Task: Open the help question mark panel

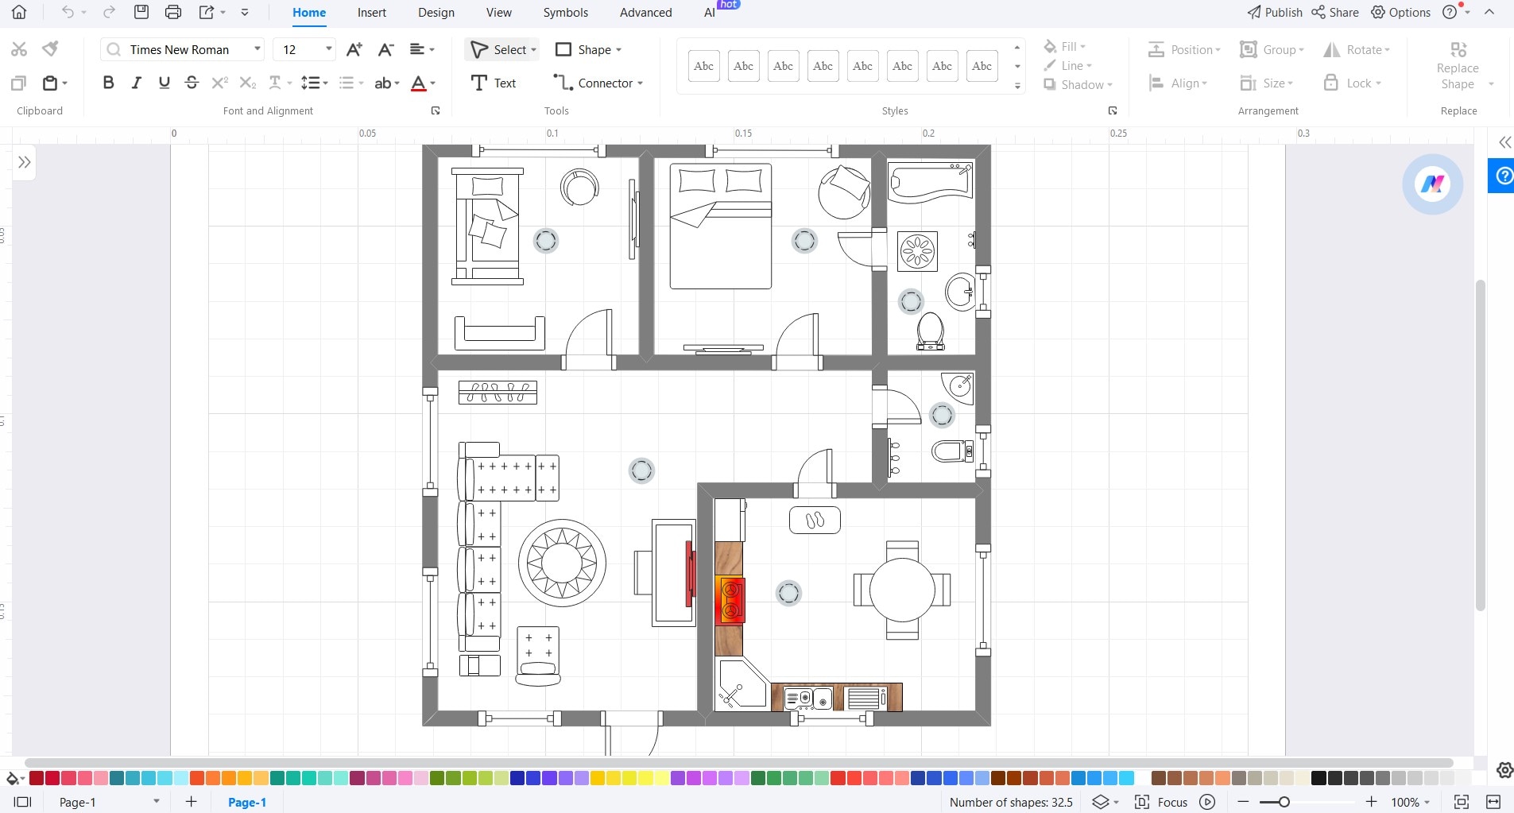Action: [x=1504, y=176]
